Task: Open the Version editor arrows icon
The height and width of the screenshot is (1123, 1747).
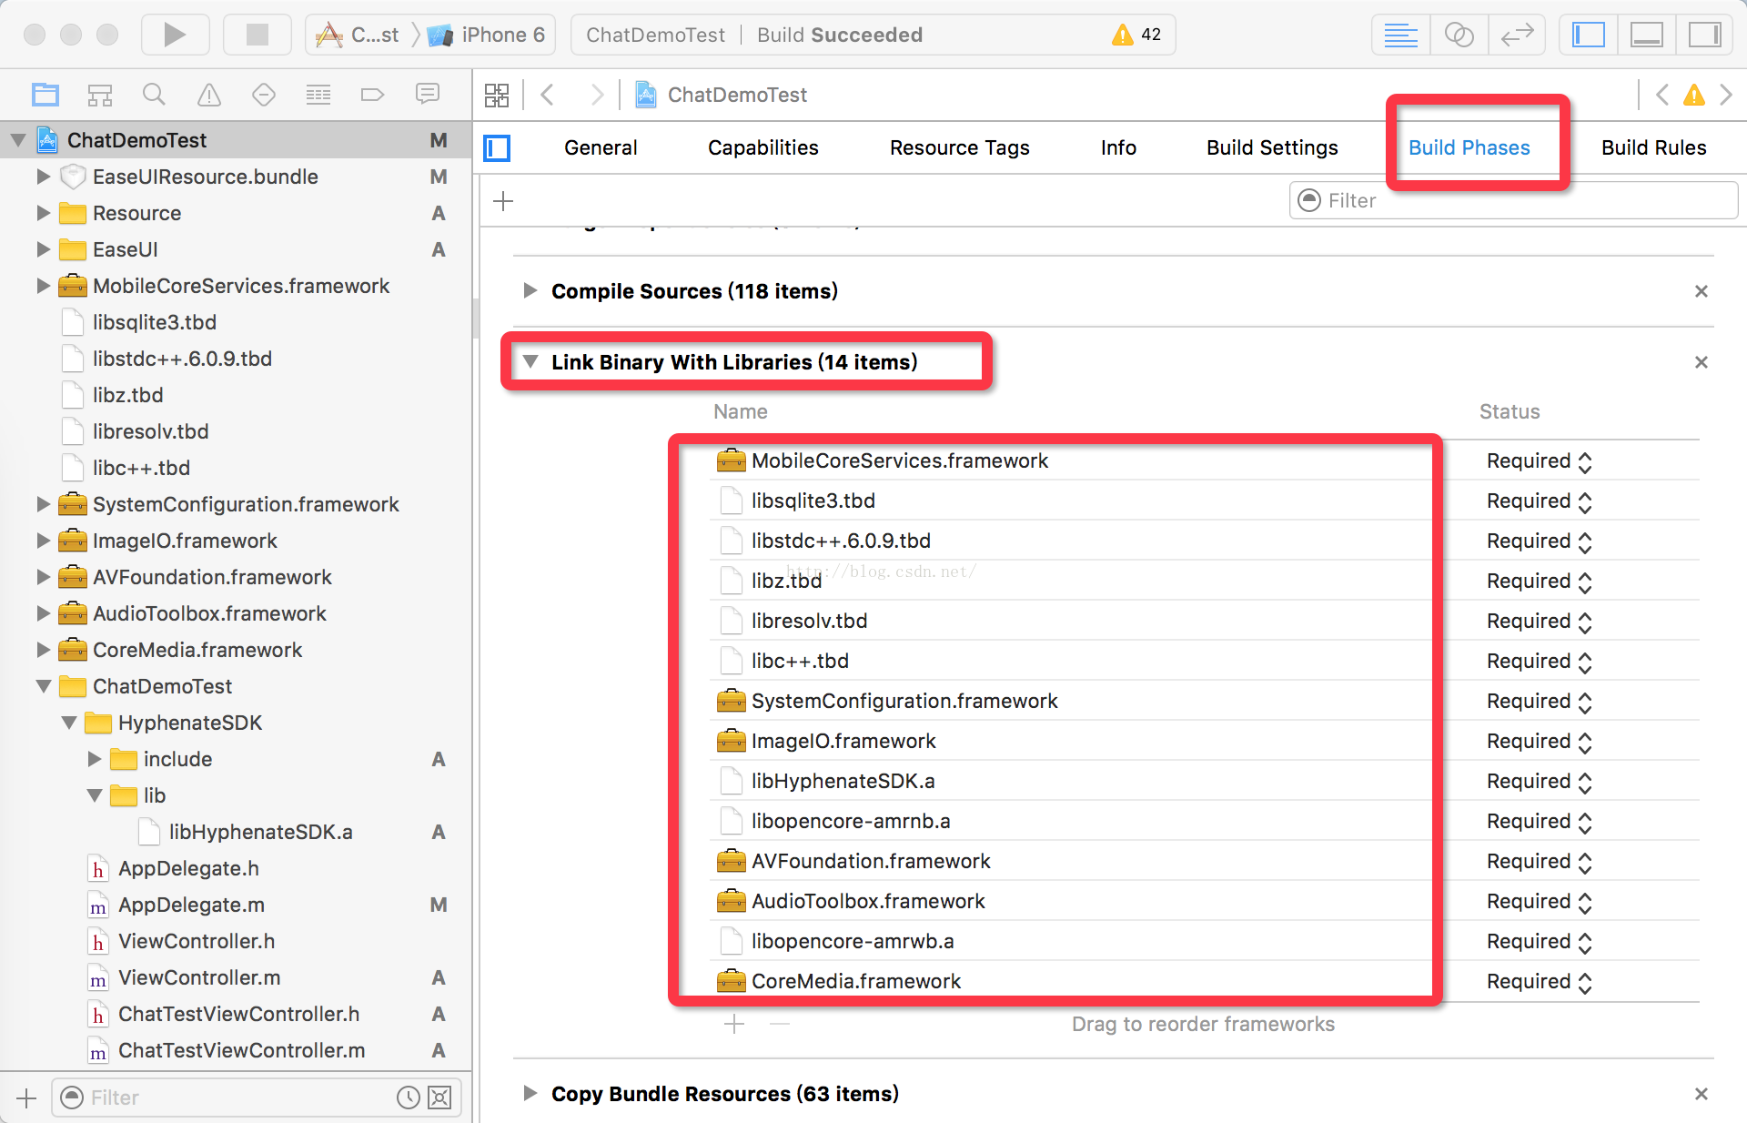Action: (x=1517, y=35)
